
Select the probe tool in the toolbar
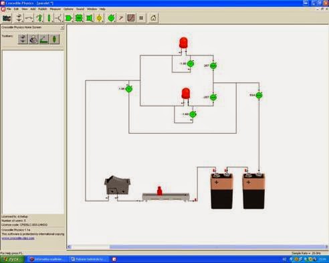121,18
